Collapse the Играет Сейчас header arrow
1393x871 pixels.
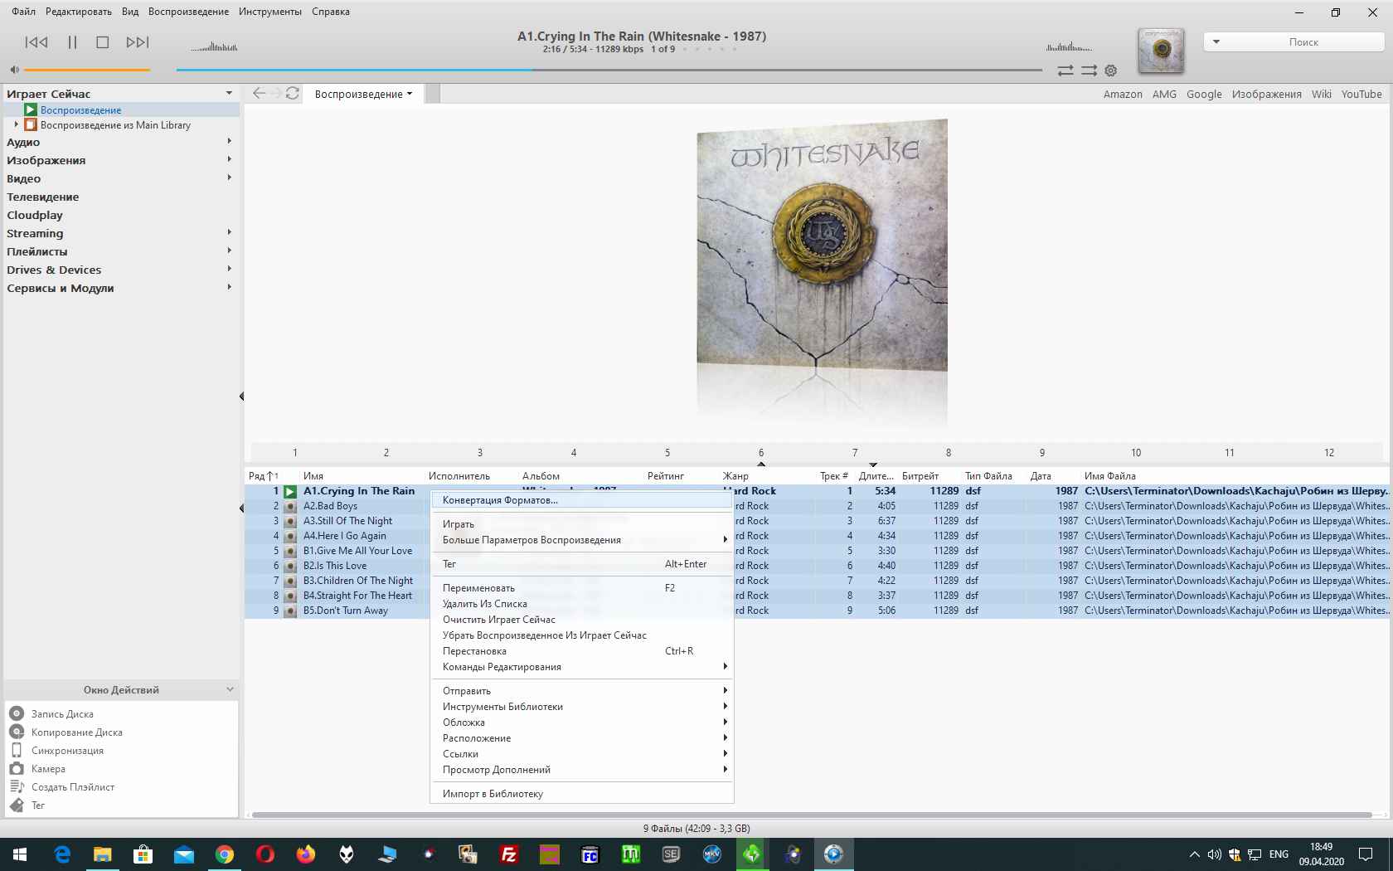[229, 93]
